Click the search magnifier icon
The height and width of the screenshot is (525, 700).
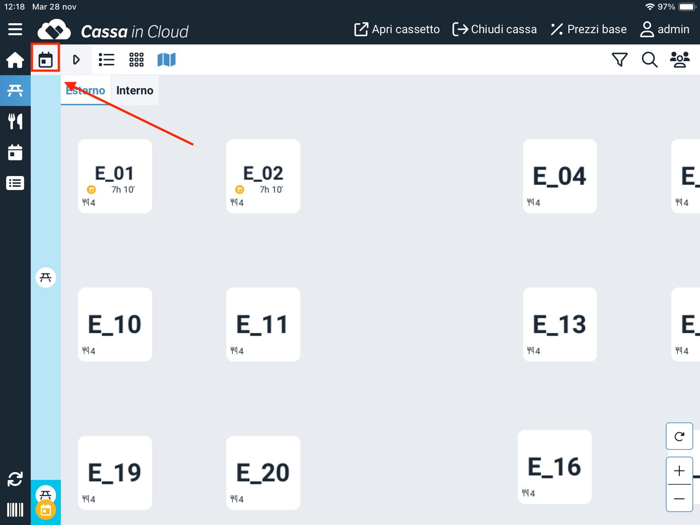click(x=649, y=60)
